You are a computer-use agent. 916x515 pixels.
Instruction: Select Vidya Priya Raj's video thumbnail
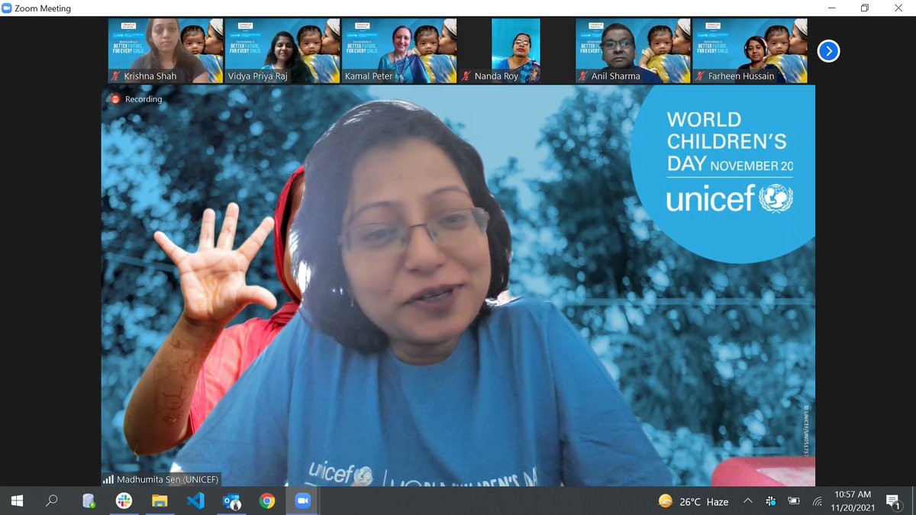click(282, 51)
